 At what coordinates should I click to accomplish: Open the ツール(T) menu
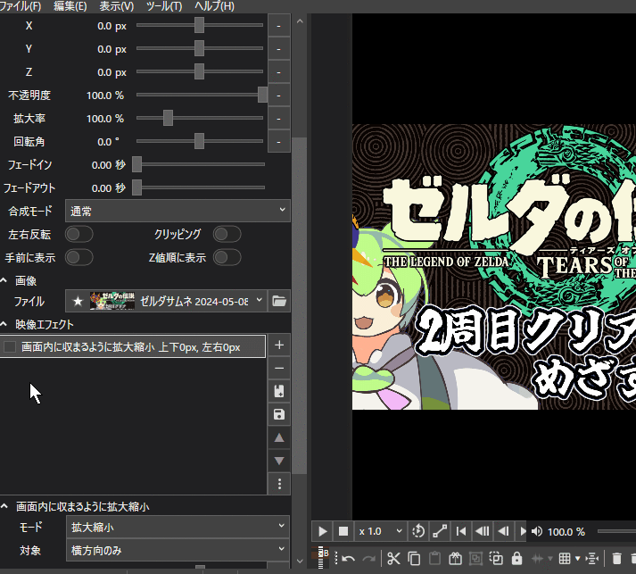(x=164, y=6)
